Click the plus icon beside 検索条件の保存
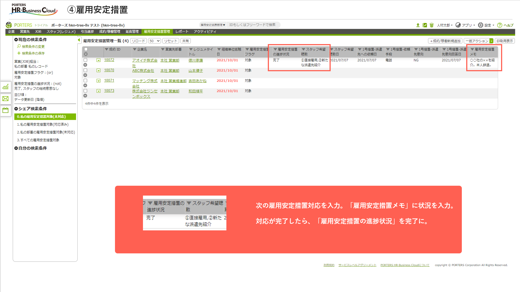Image resolution: width=520 pixels, height=292 pixels. click(19, 53)
